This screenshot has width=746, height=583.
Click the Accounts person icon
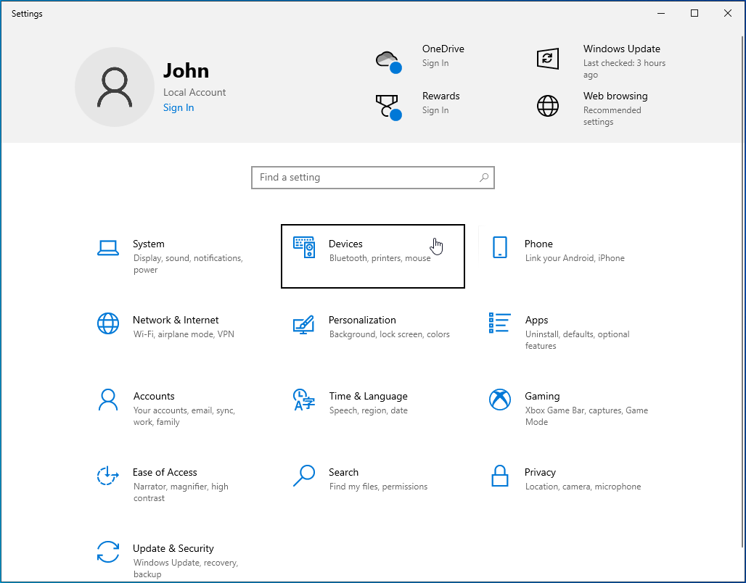[107, 400]
